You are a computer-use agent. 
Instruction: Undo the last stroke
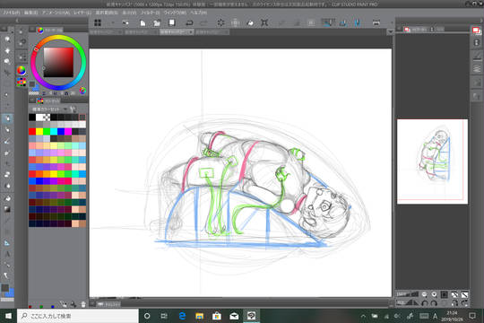189,22
